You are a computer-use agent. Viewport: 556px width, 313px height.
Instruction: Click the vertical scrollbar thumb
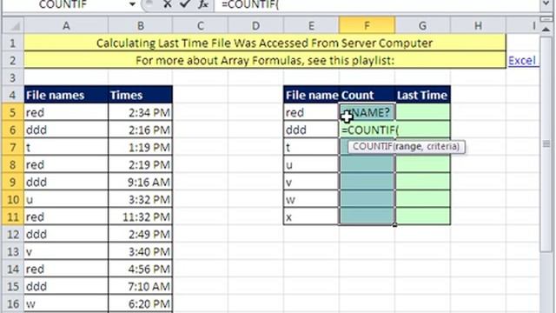tap(546, 143)
